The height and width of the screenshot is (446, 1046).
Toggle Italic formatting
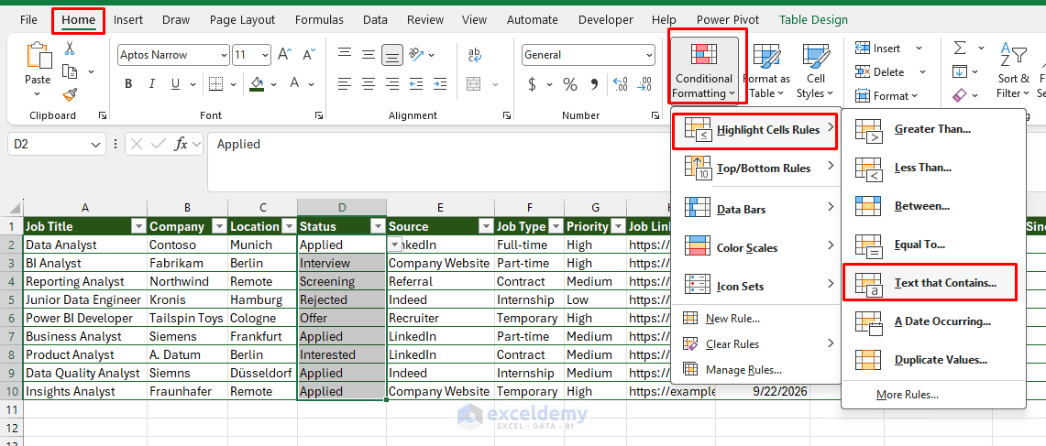click(152, 84)
